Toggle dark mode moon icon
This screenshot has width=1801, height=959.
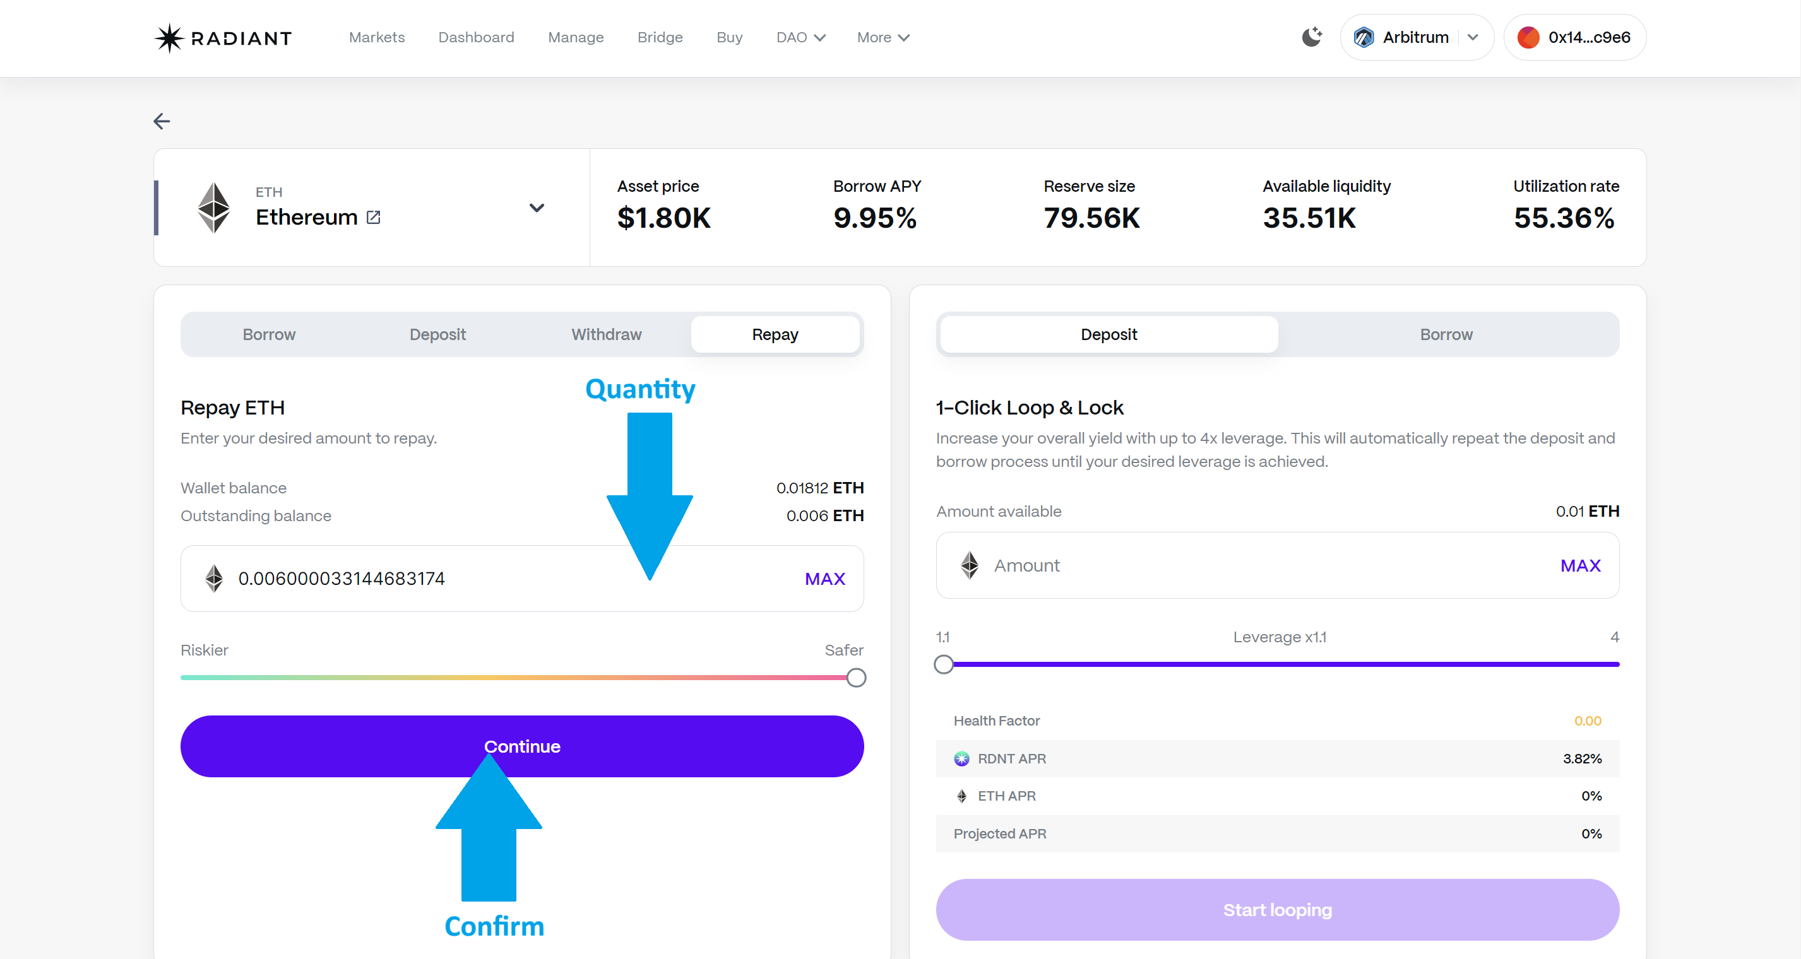point(1312,37)
